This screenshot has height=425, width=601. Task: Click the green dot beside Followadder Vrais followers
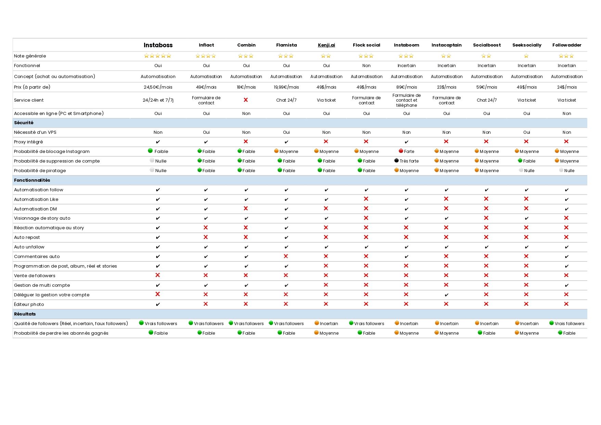551,323
